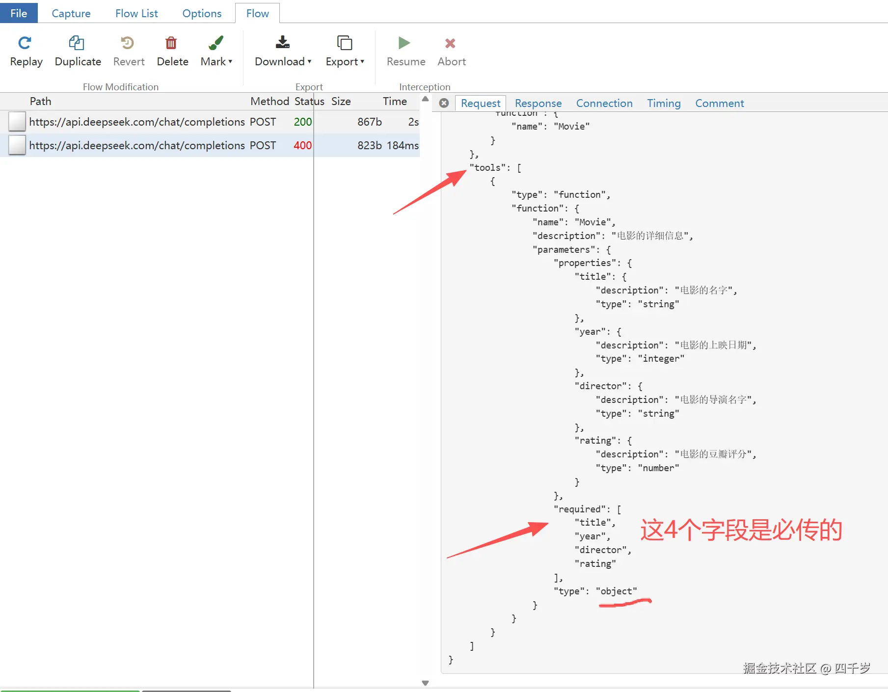
Task: Select the 400 status deepseek flow row
Action: (x=210, y=145)
